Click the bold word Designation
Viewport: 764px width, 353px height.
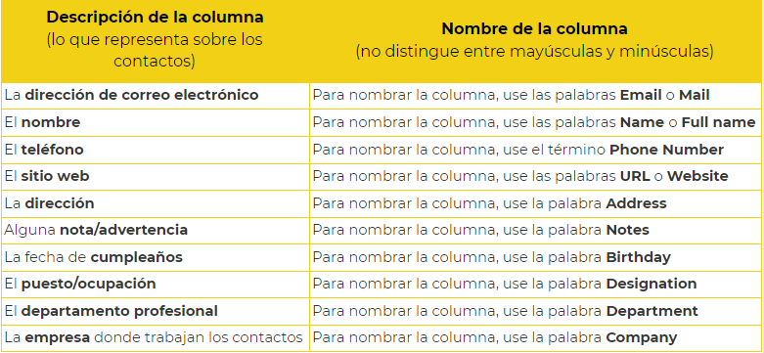coord(651,284)
